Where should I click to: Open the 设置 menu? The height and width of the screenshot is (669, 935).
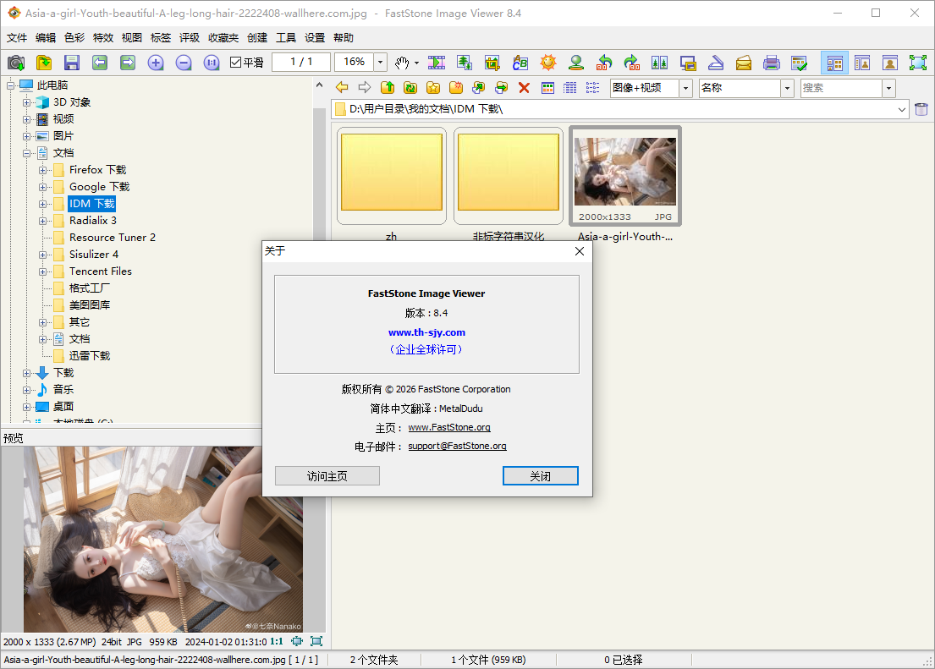tap(314, 37)
